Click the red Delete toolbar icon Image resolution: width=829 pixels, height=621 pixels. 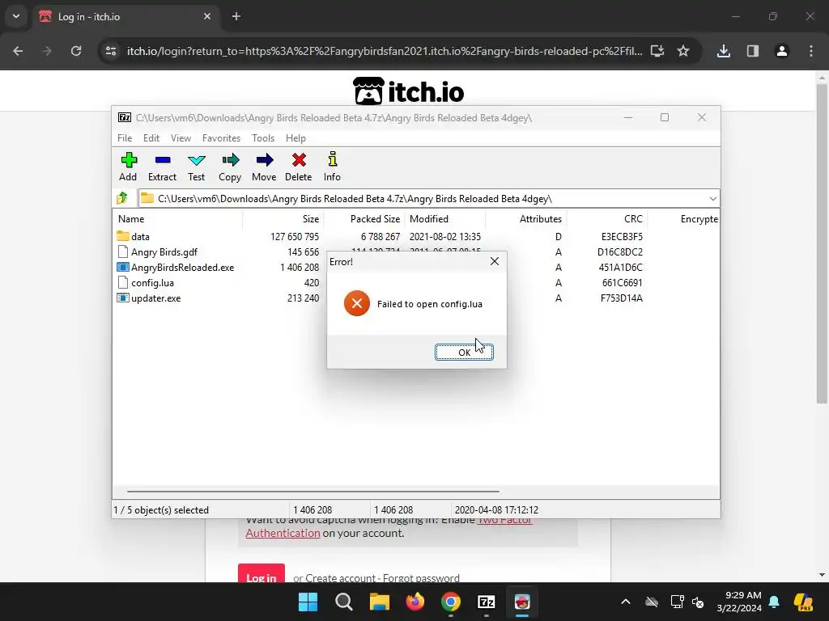299,167
